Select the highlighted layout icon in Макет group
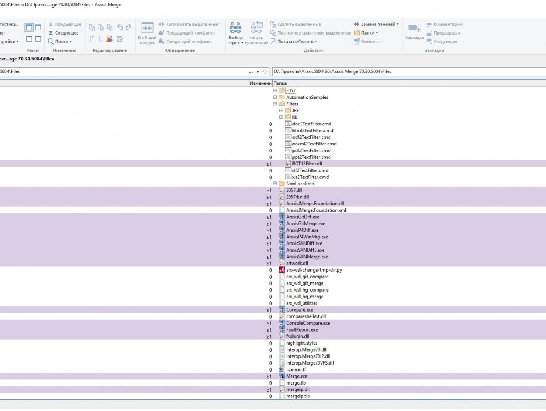 [x=29, y=27]
